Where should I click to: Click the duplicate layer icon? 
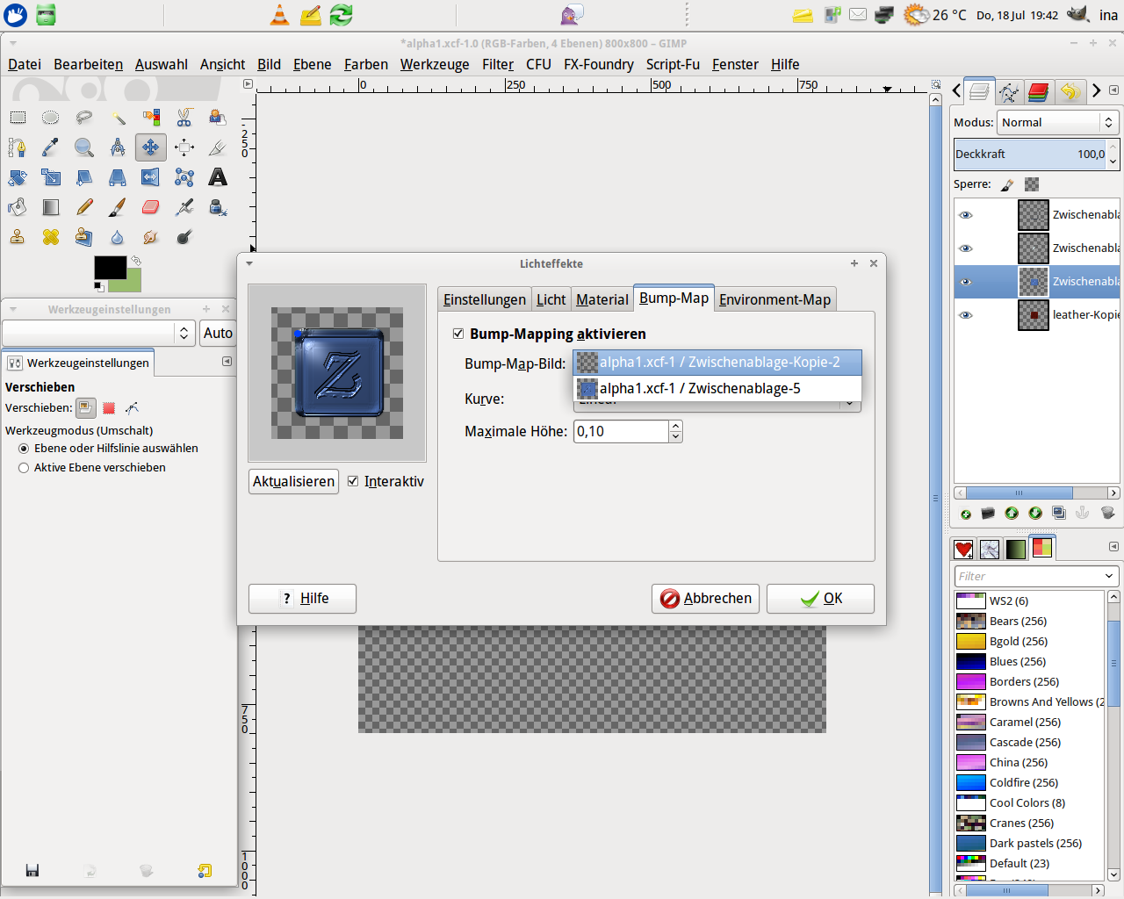tap(1059, 513)
